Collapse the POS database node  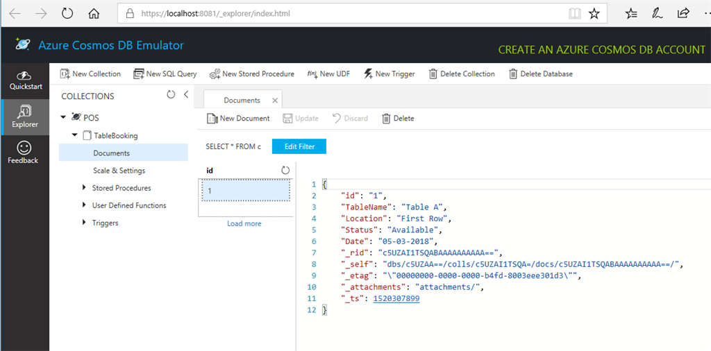pyautogui.click(x=64, y=118)
